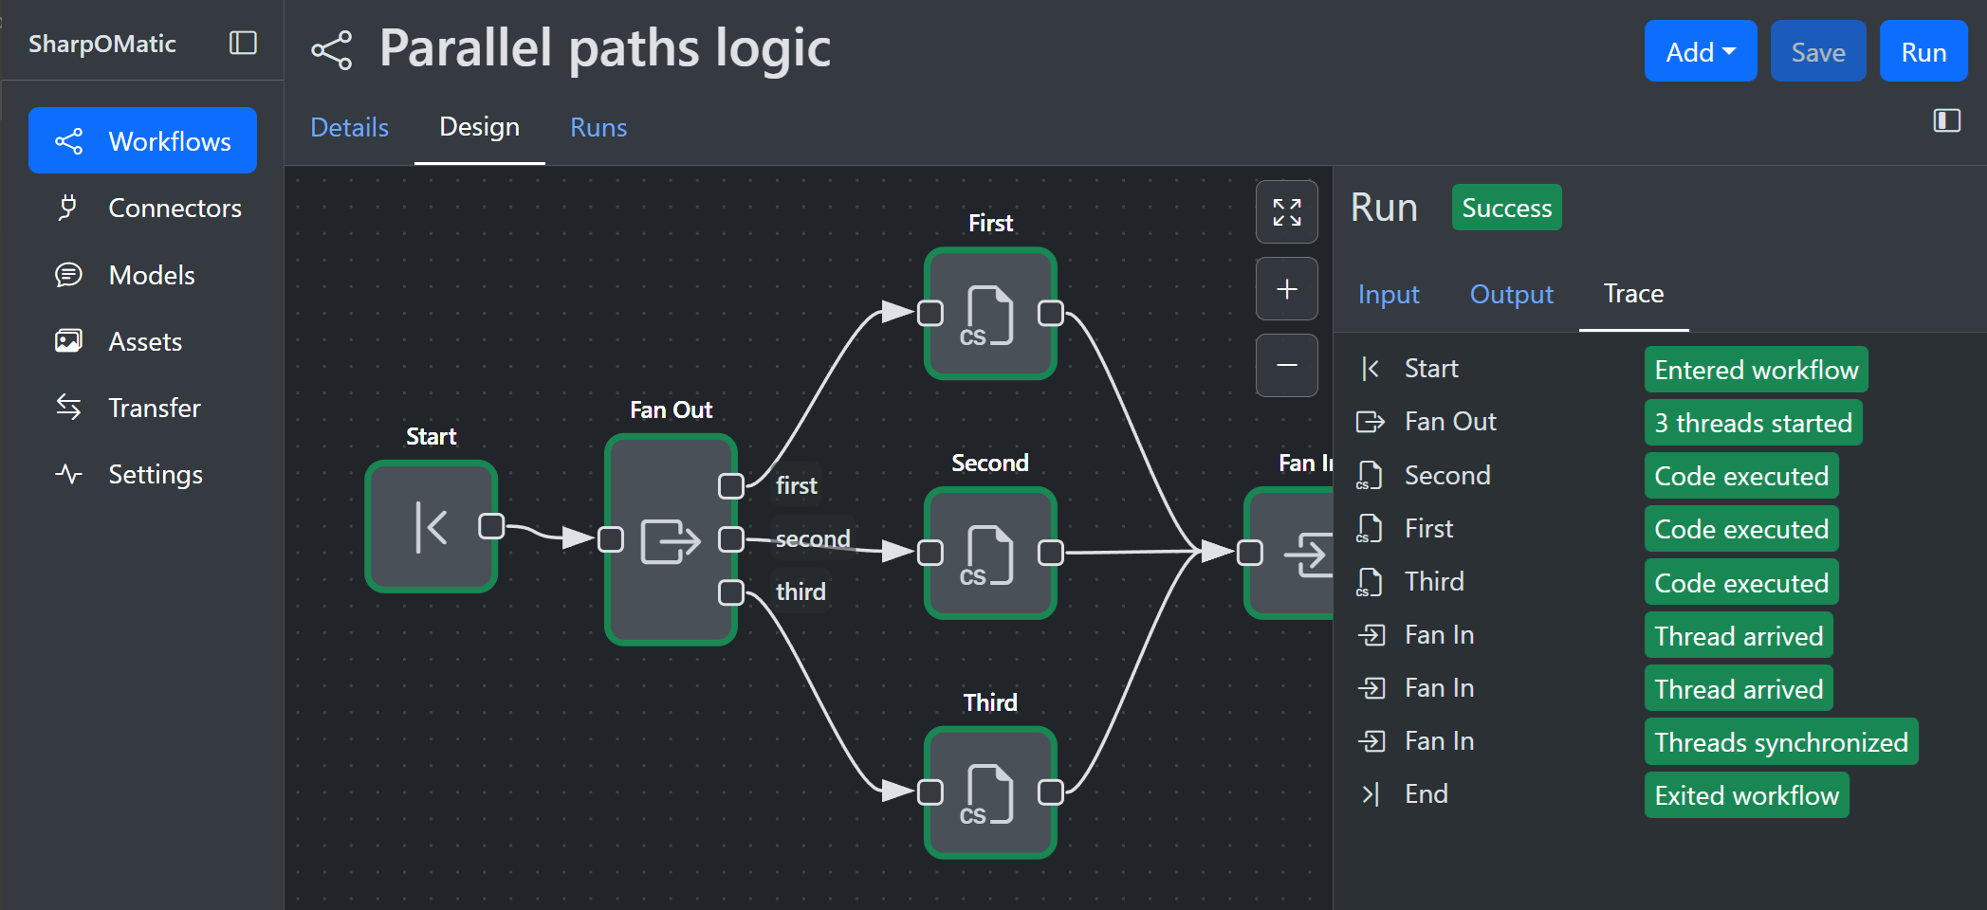Switch to the Details tab
This screenshot has width=1987, height=910.
[x=349, y=127]
